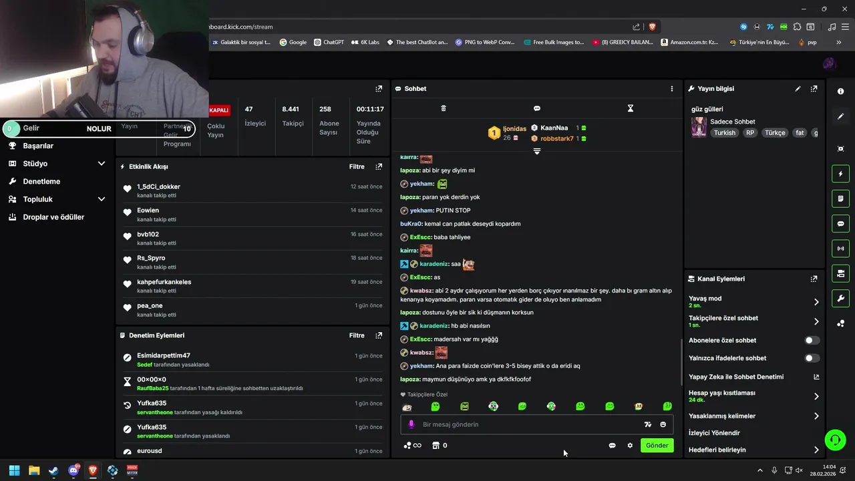Viewport: 855px width, 481px height.
Task: Click the broadcast signal icon in right sidebar
Action: 841,249
